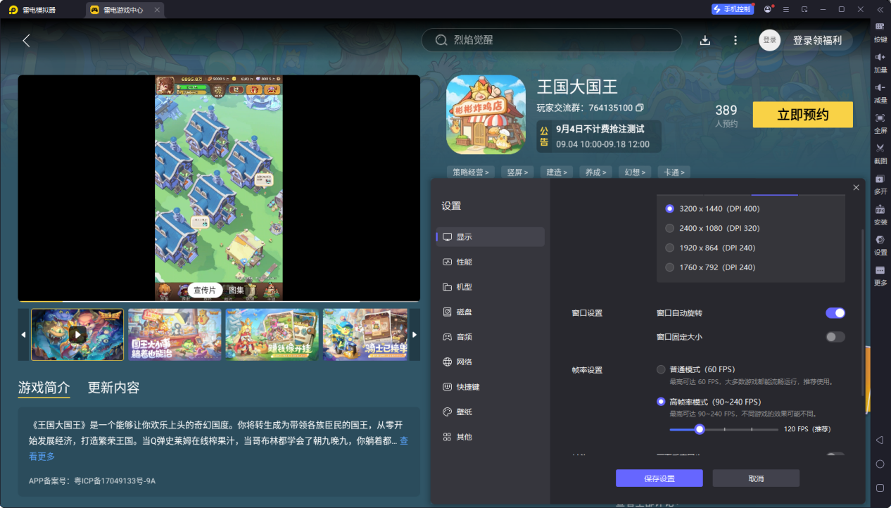Click the Android recents square button
The height and width of the screenshot is (508, 891).
coord(880,488)
